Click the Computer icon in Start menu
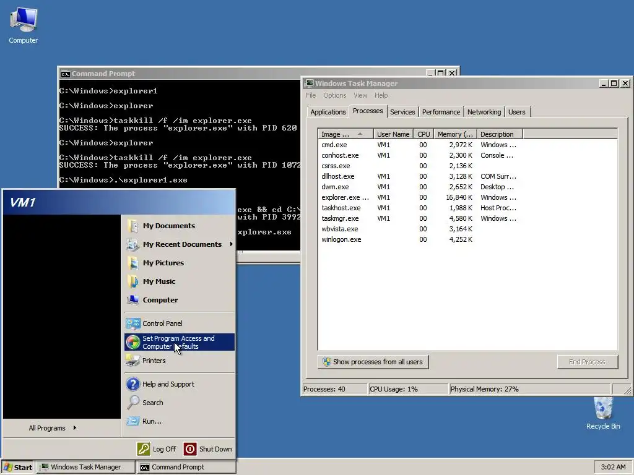The image size is (634, 475). [x=132, y=300]
